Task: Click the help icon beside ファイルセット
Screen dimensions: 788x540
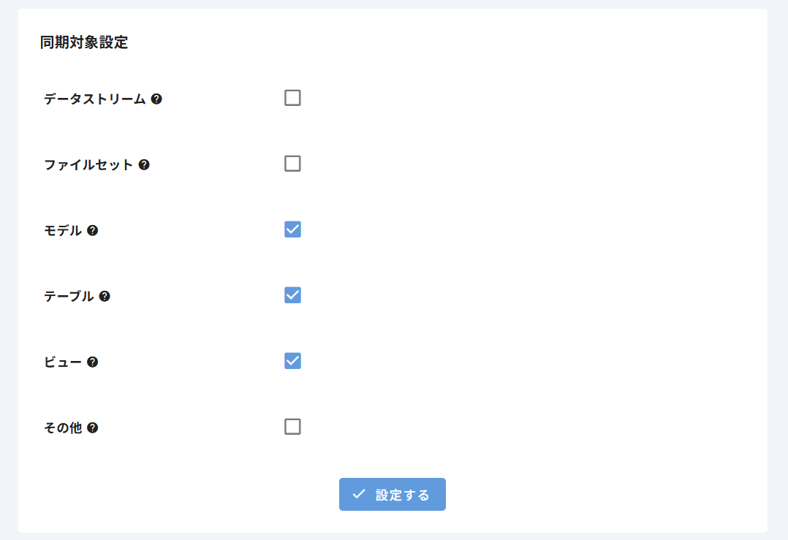Action: (x=144, y=164)
